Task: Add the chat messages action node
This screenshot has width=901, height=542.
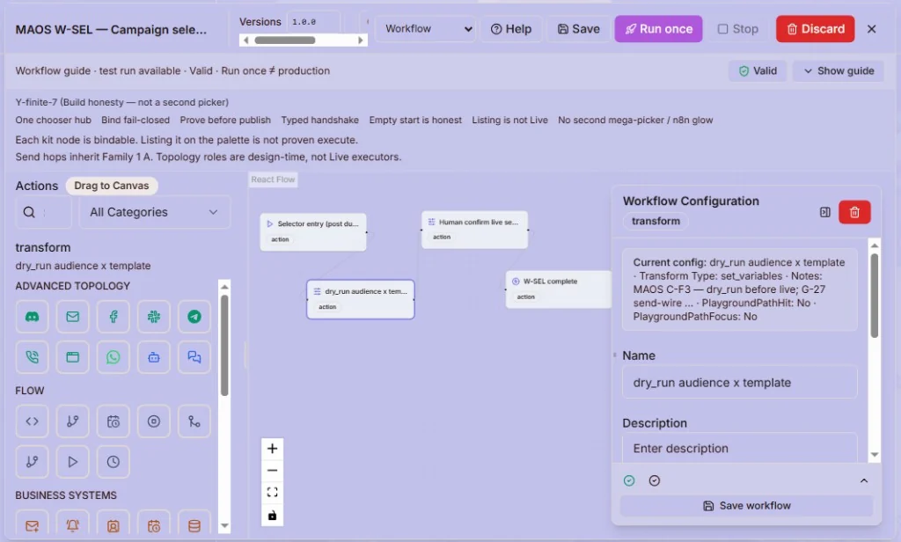Action: (194, 357)
